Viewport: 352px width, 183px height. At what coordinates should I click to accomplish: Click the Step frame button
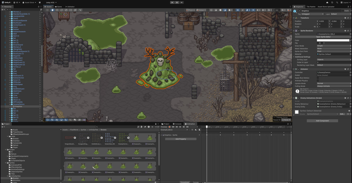(182, 2)
